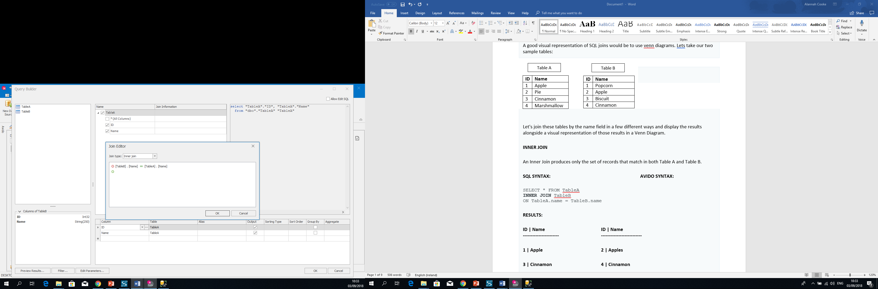Click the Paste clipboard icon
The height and width of the screenshot is (289, 878).
372,24
